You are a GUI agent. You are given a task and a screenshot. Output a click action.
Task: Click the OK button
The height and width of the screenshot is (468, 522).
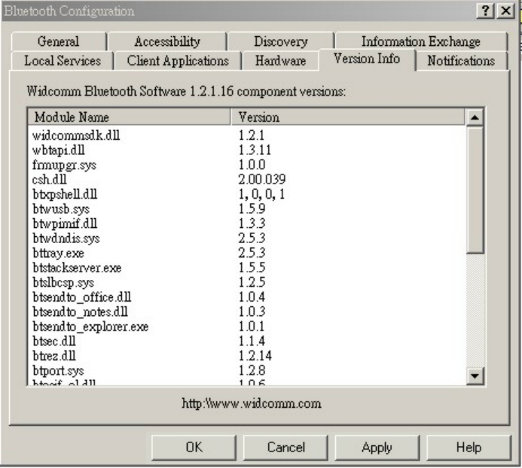[194, 448]
